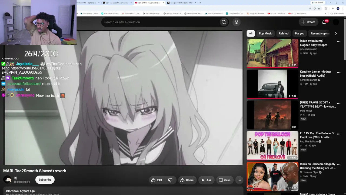The width and height of the screenshot is (346, 195).
Task: Click the anime video player frame
Action: (x=123, y=98)
